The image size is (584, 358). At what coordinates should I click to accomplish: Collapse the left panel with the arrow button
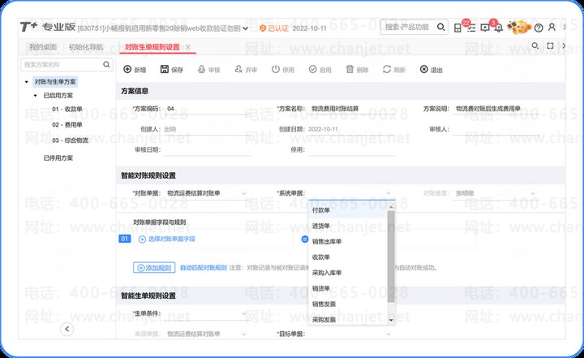pos(67,329)
